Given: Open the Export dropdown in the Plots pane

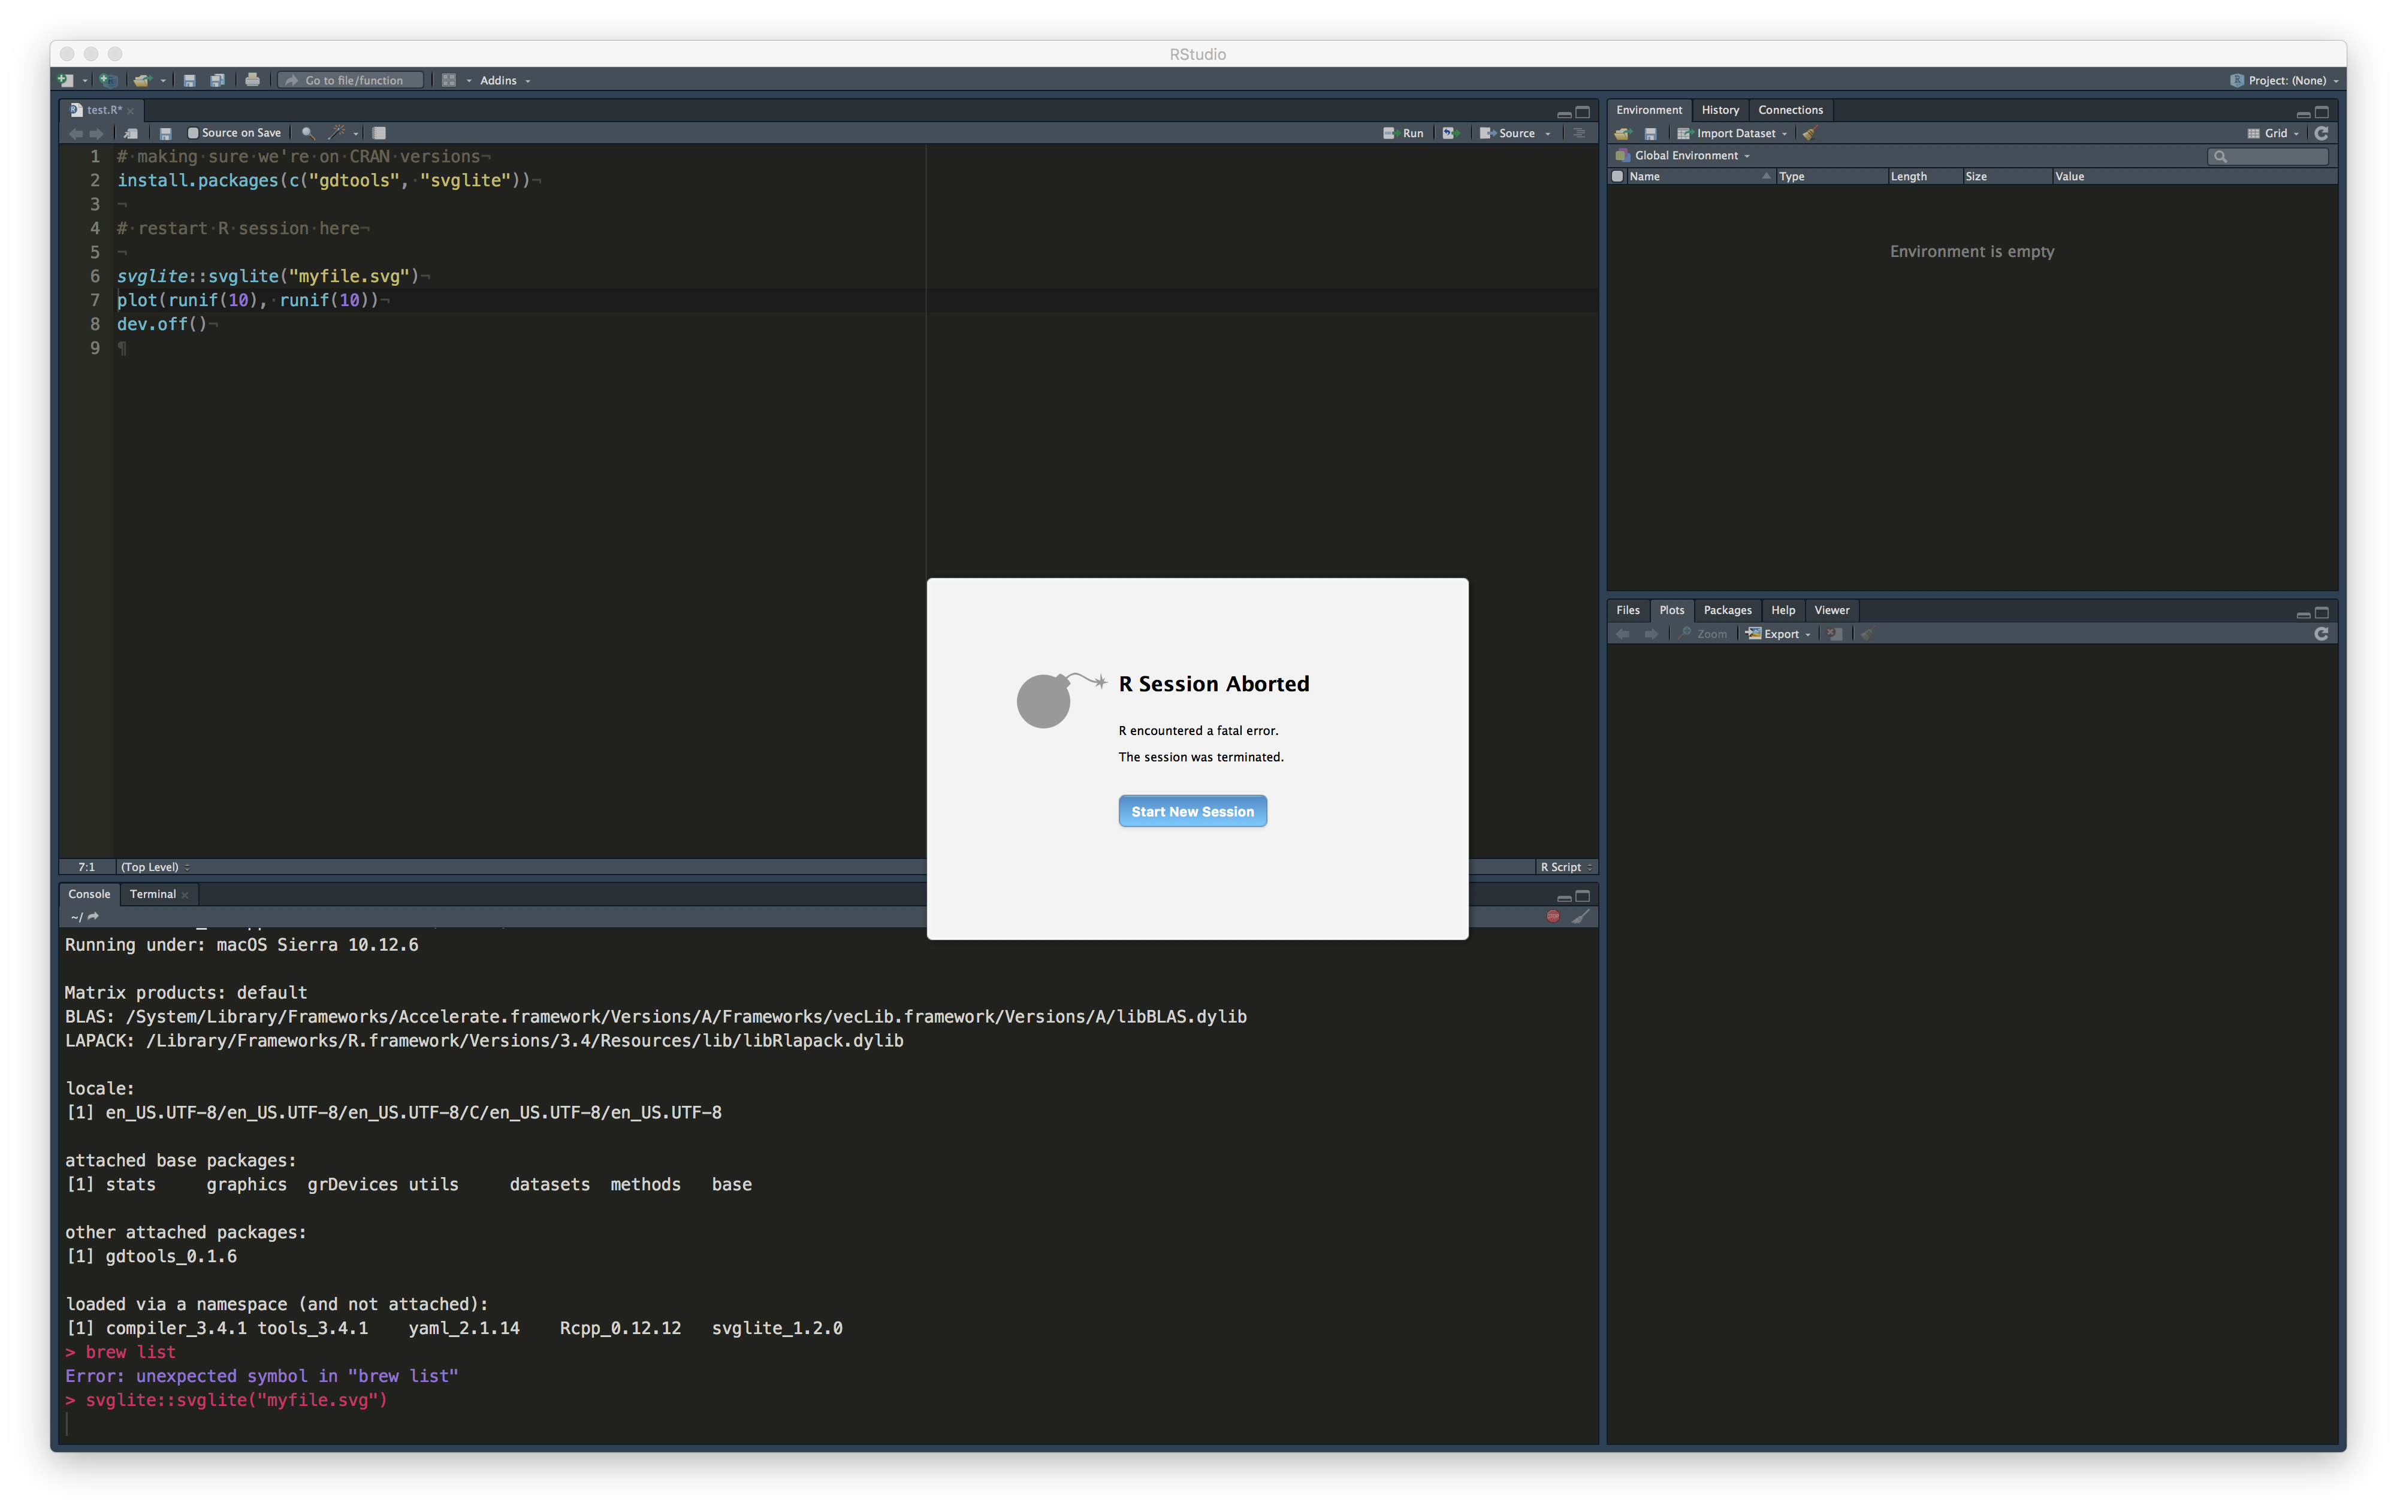Looking at the screenshot, I should tap(1779, 633).
